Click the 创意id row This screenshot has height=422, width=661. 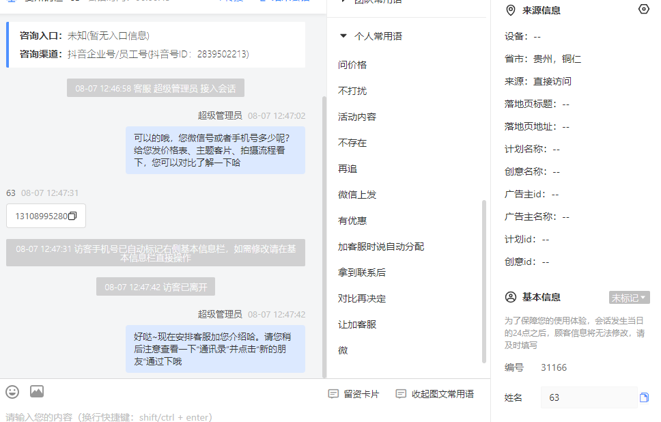(527, 262)
